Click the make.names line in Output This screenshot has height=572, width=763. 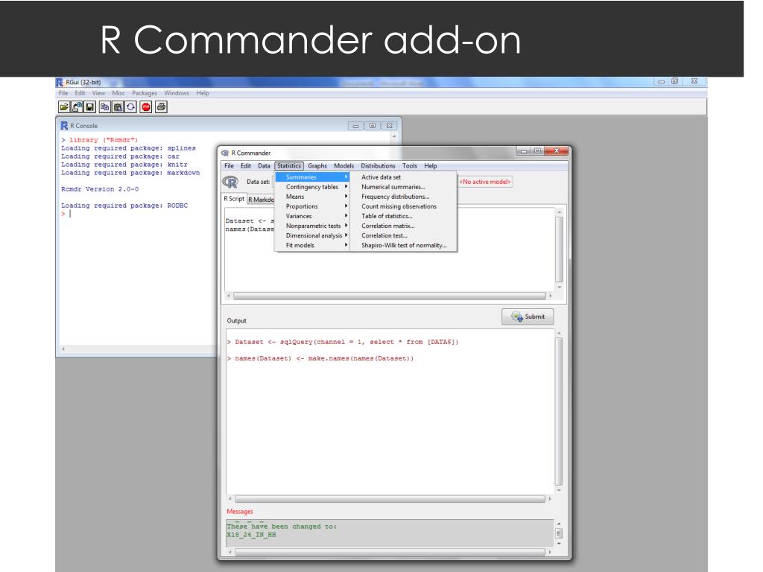320,358
